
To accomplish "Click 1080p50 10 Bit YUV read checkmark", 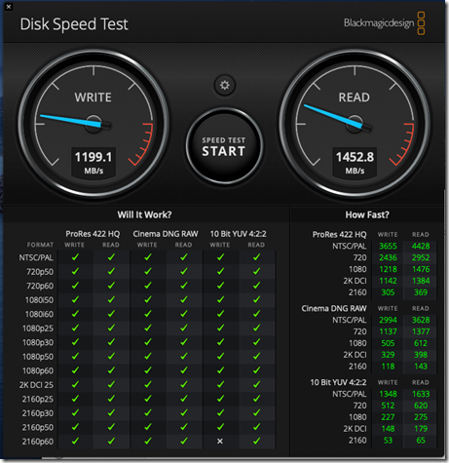I will coord(256,356).
